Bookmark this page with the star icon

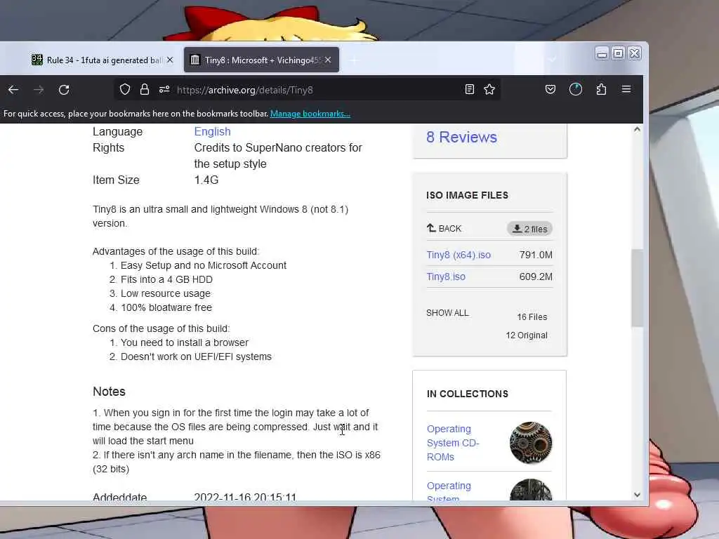[489, 89]
